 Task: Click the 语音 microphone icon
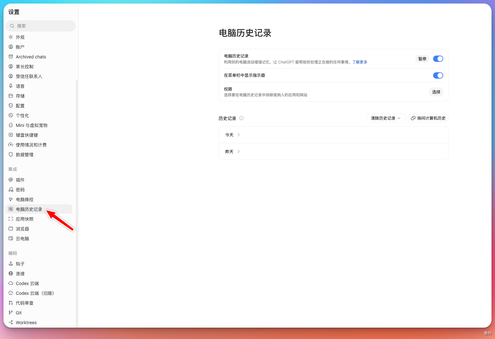11,86
